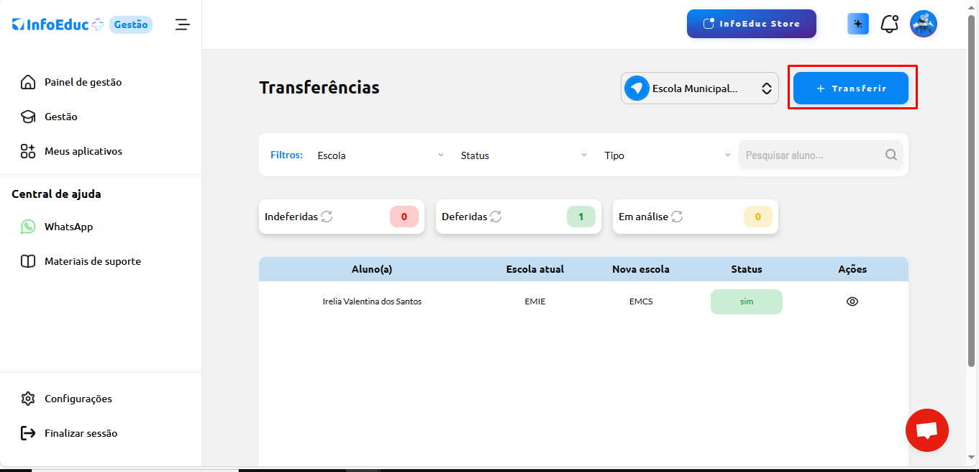Refresh the Em análise counter
Image resolution: width=979 pixels, height=472 pixels.
[x=677, y=217]
